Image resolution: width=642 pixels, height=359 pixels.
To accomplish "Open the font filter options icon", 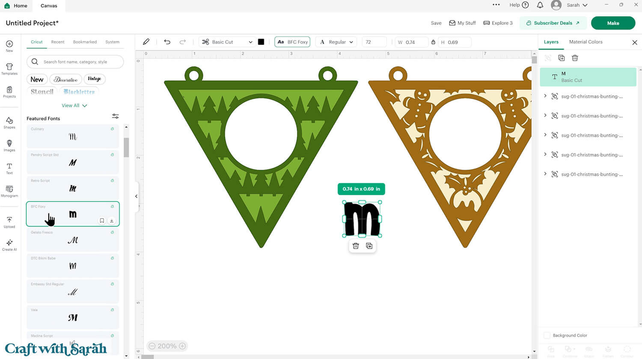I will tap(115, 116).
